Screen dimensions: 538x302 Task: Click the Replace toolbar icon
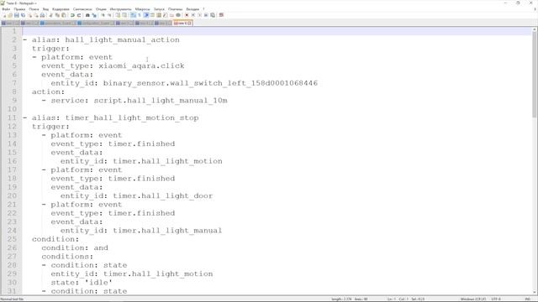(94, 15)
